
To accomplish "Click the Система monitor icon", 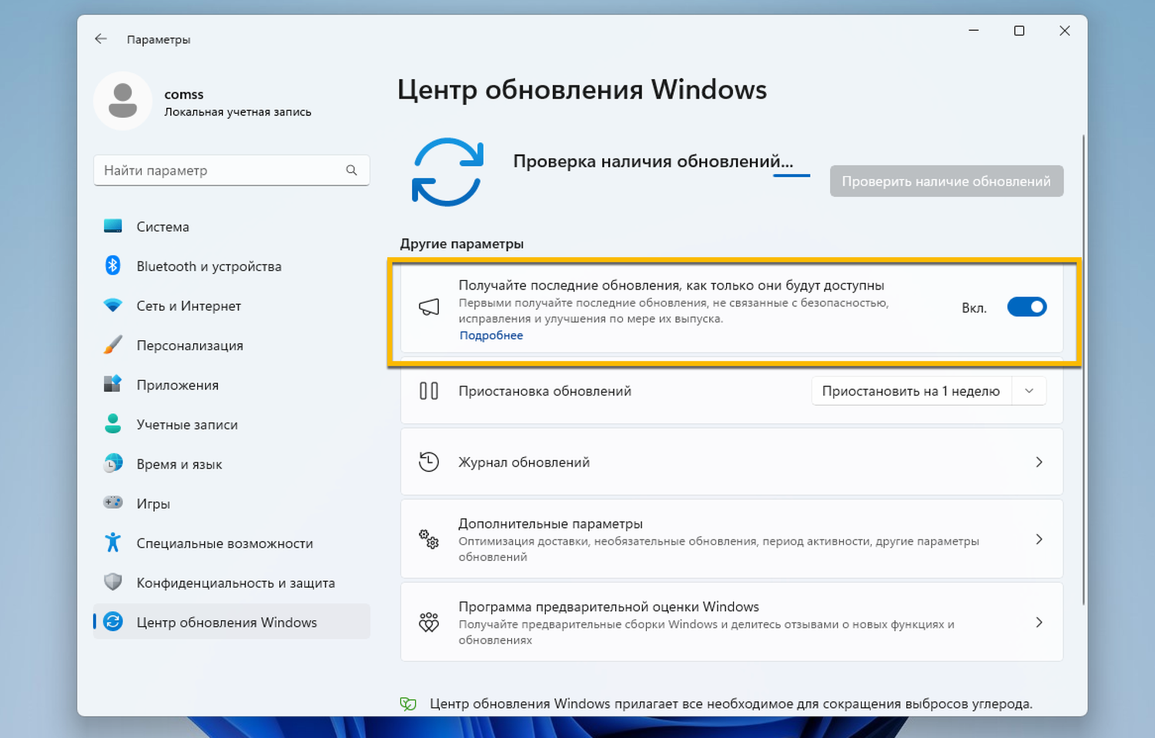I will [x=113, y=226].
